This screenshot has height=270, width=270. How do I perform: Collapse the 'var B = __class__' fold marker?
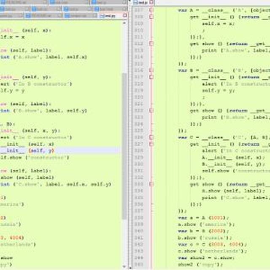(151, 70)
